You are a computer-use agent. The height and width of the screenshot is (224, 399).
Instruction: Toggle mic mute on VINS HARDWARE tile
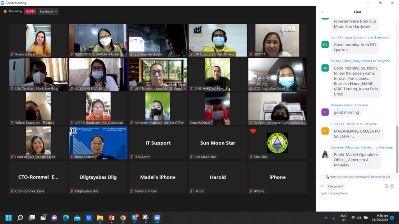click(192, 88)
